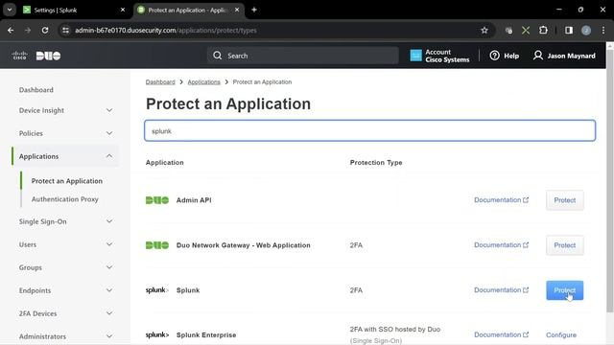614x345 pixels.
Task: Click Protect button for Splunk
Action: (x=565, y=290)
